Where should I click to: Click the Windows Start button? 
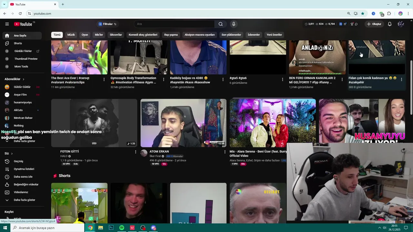5,228
